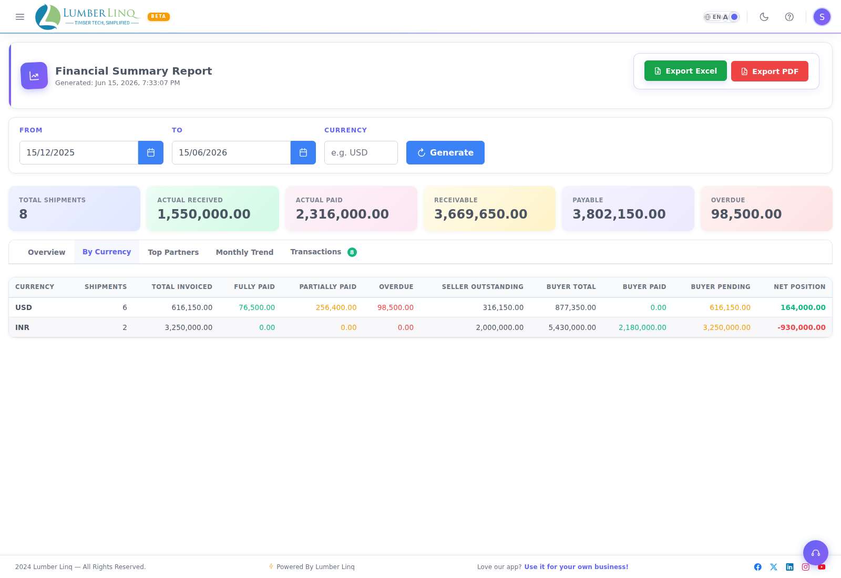Click USD buyer total 877,350.00
Image resolution: width=841 pixels, height=578 pixels.
[x=576, y=307]
